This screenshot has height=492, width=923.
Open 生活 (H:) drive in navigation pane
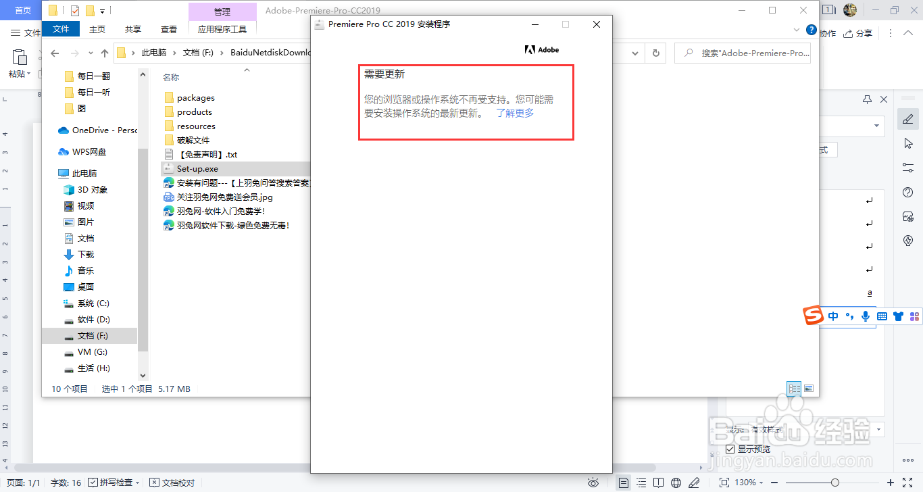point(86,368)
